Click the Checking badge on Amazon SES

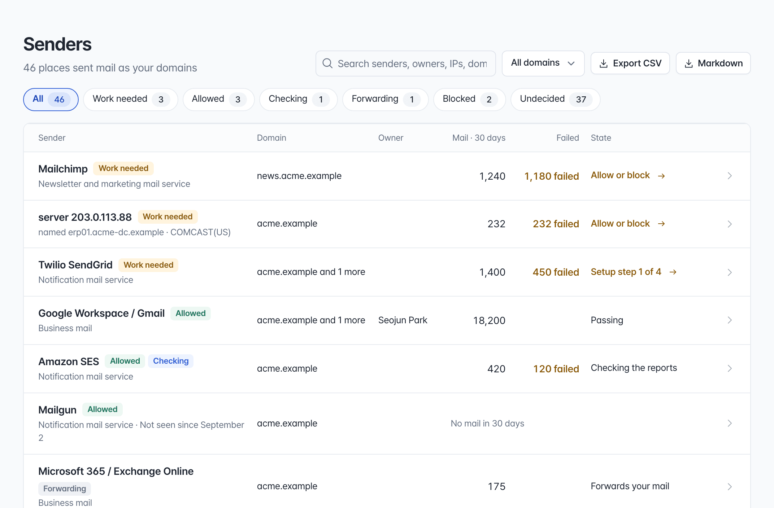(171, 361)
